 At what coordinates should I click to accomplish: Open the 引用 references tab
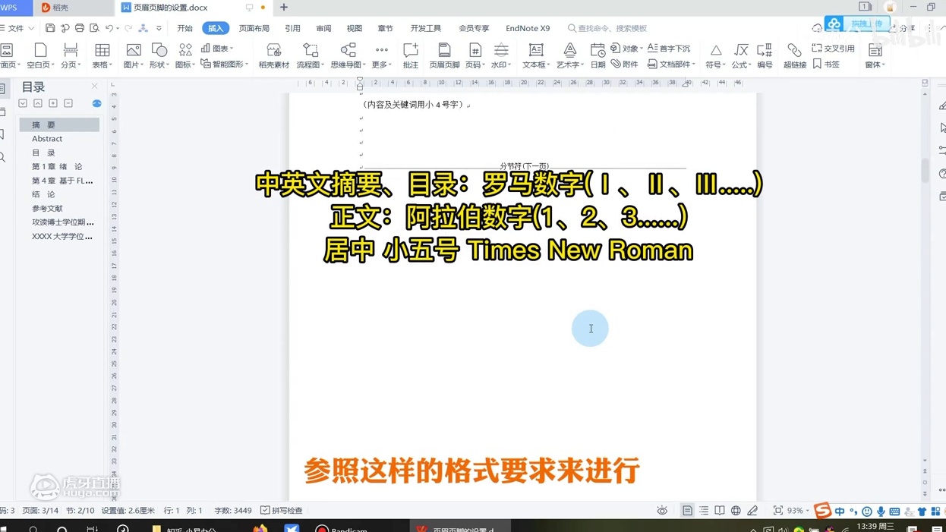292,28
